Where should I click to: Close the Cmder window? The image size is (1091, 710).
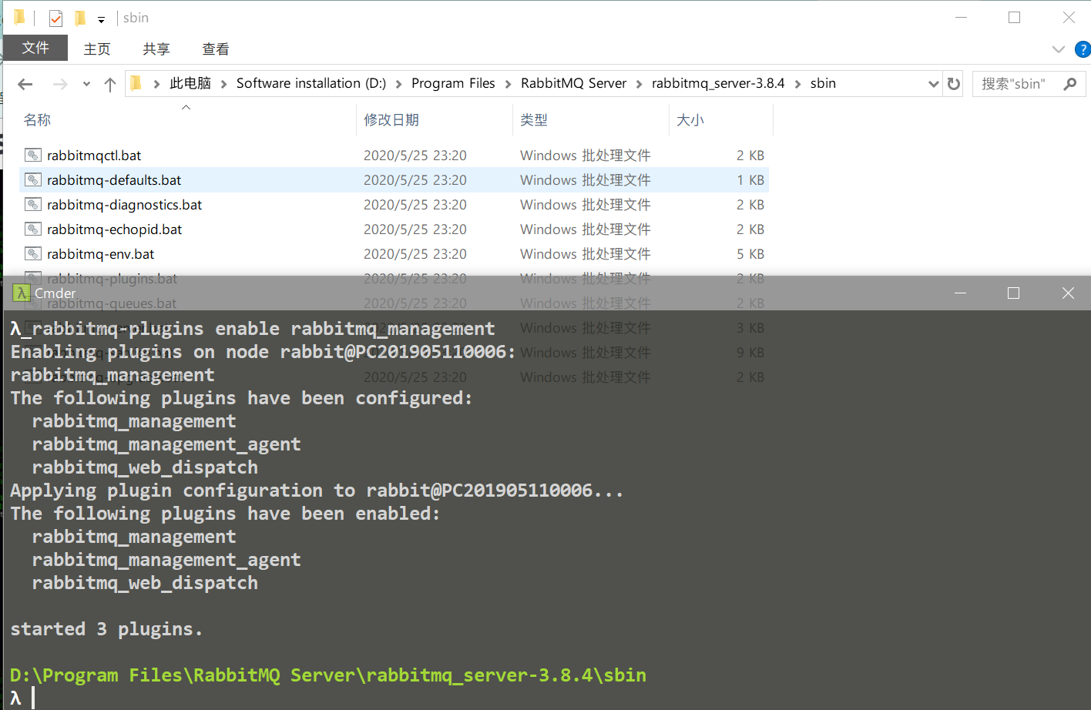(x=1068, y=293)
